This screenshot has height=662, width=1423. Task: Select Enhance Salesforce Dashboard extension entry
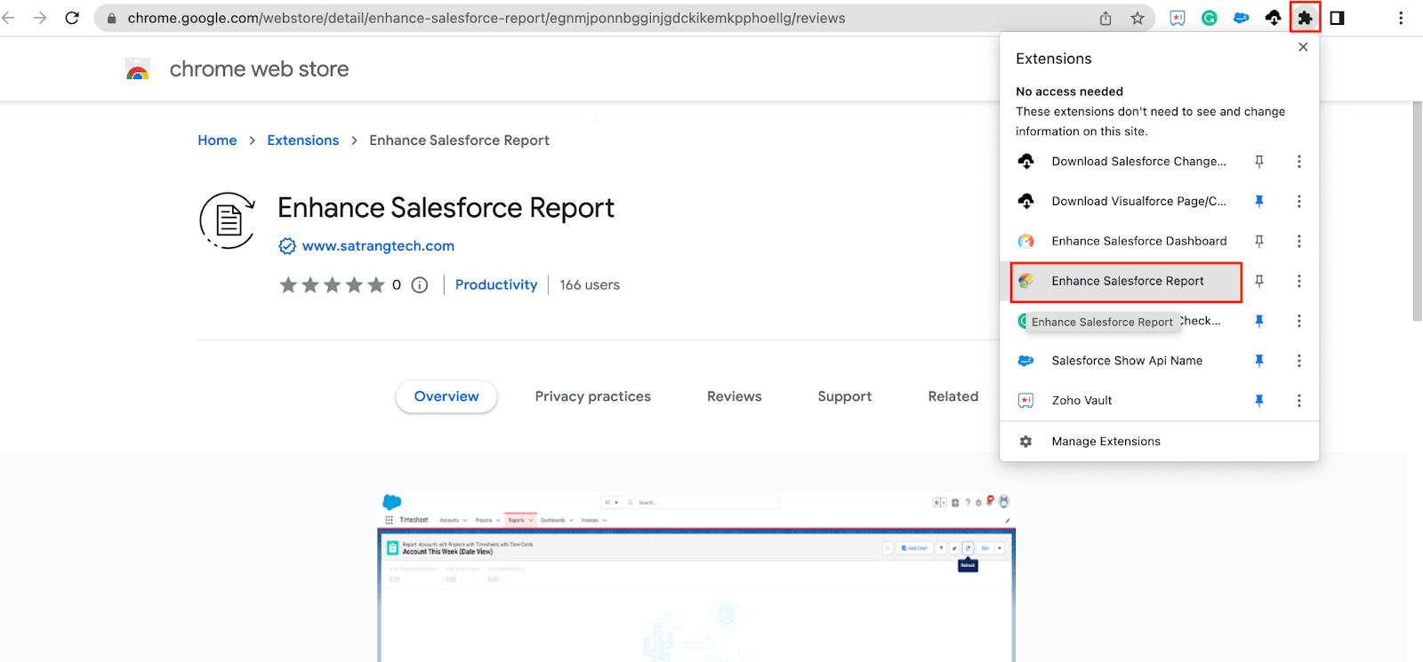(1138, 241)
